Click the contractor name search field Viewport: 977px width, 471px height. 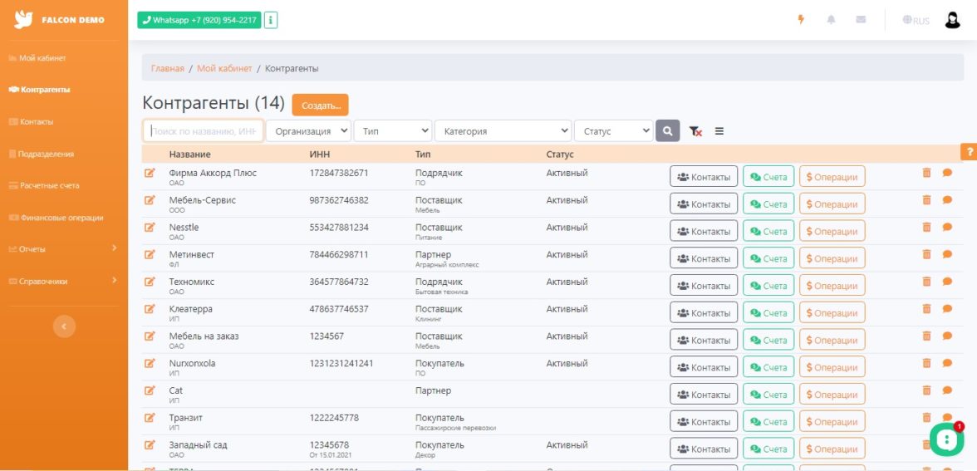tap(204, 131)
